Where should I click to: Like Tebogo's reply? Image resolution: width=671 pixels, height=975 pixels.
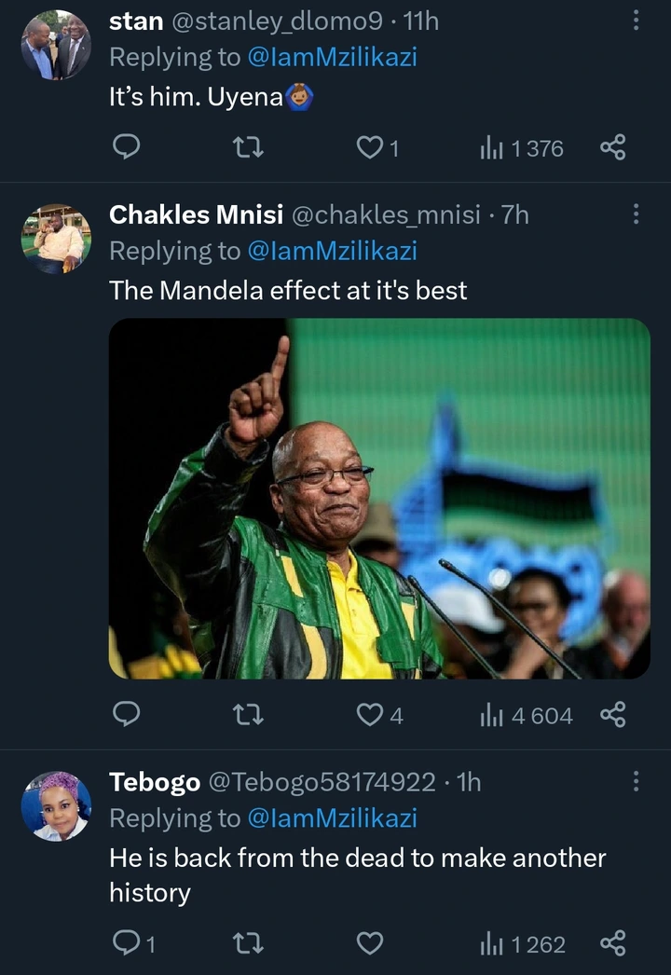pyautogui.click(x=370, y=944)
